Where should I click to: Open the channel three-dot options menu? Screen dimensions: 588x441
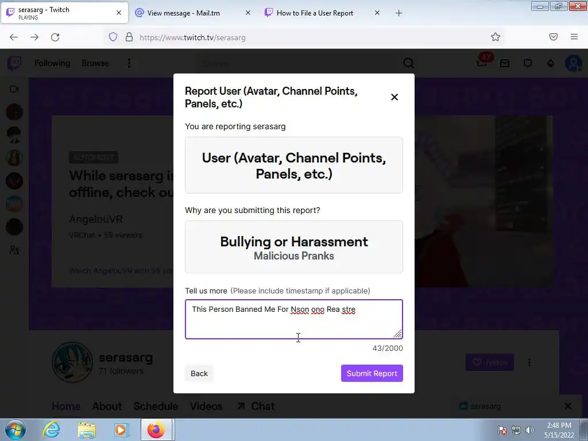point(529,362)
